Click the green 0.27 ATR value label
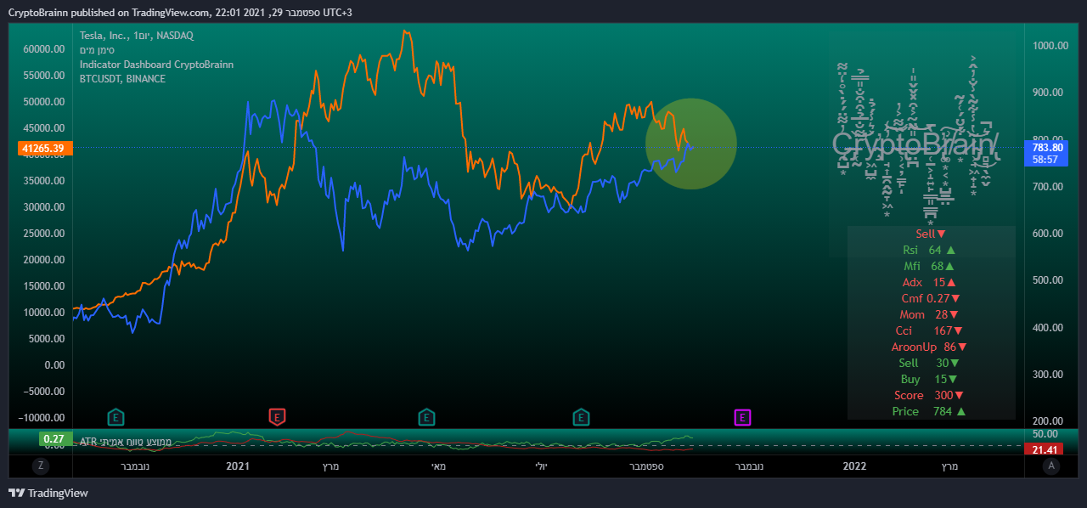This screenshot has width=1087, height=508. 54,439
